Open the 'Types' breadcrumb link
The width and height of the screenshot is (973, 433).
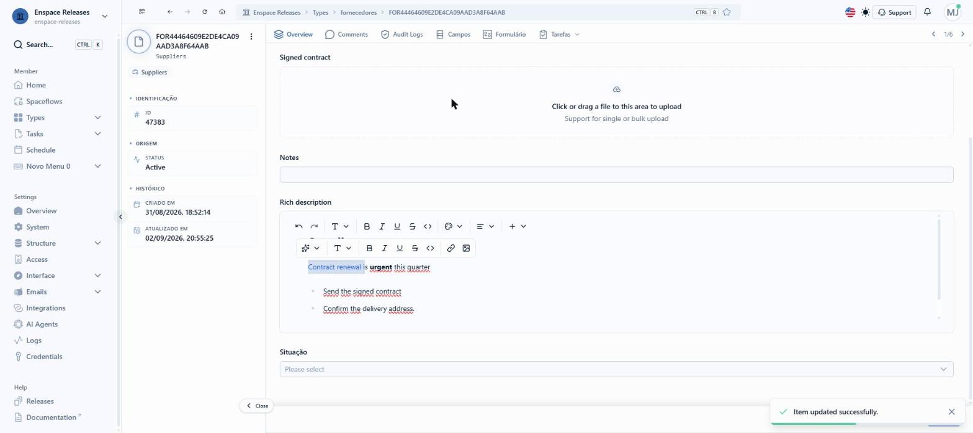tap(320, 12)
